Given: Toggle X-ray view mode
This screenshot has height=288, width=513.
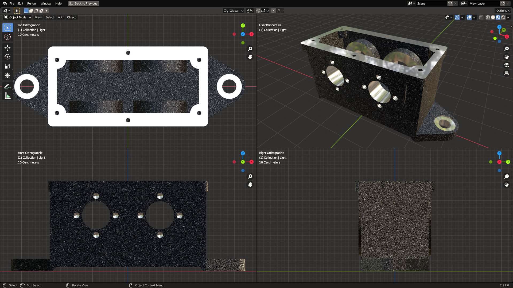Looking at the screenshot, I should 481,17.
